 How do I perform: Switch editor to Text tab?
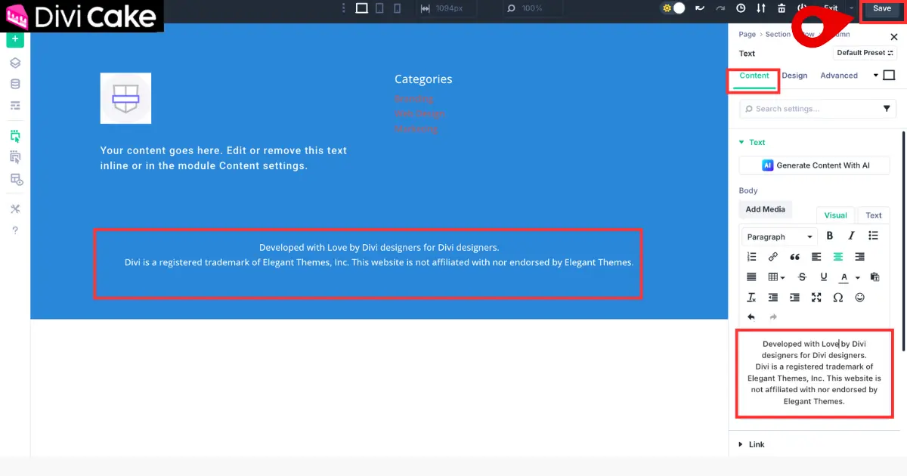[874, 215]
